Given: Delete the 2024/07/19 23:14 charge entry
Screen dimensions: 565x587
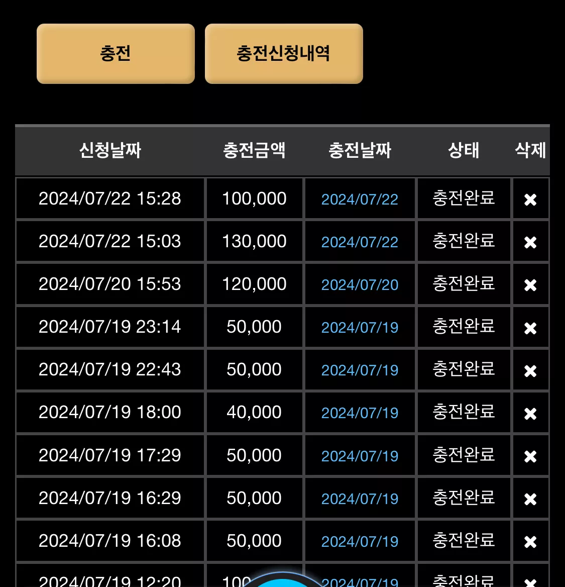Looking at the screenshot, I should point(530,328).
